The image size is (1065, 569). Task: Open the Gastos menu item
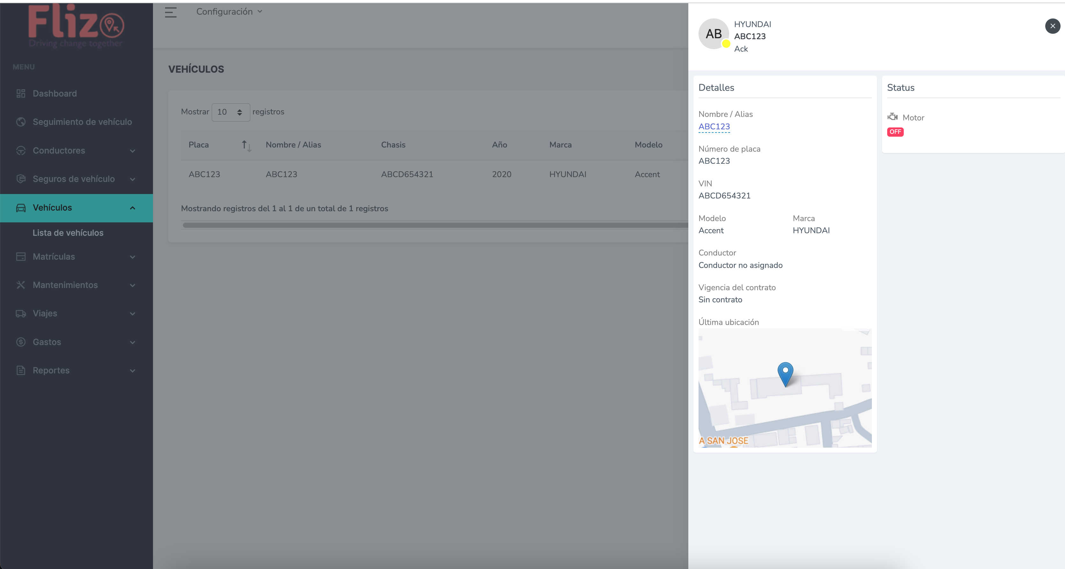[x=76, y=342]
